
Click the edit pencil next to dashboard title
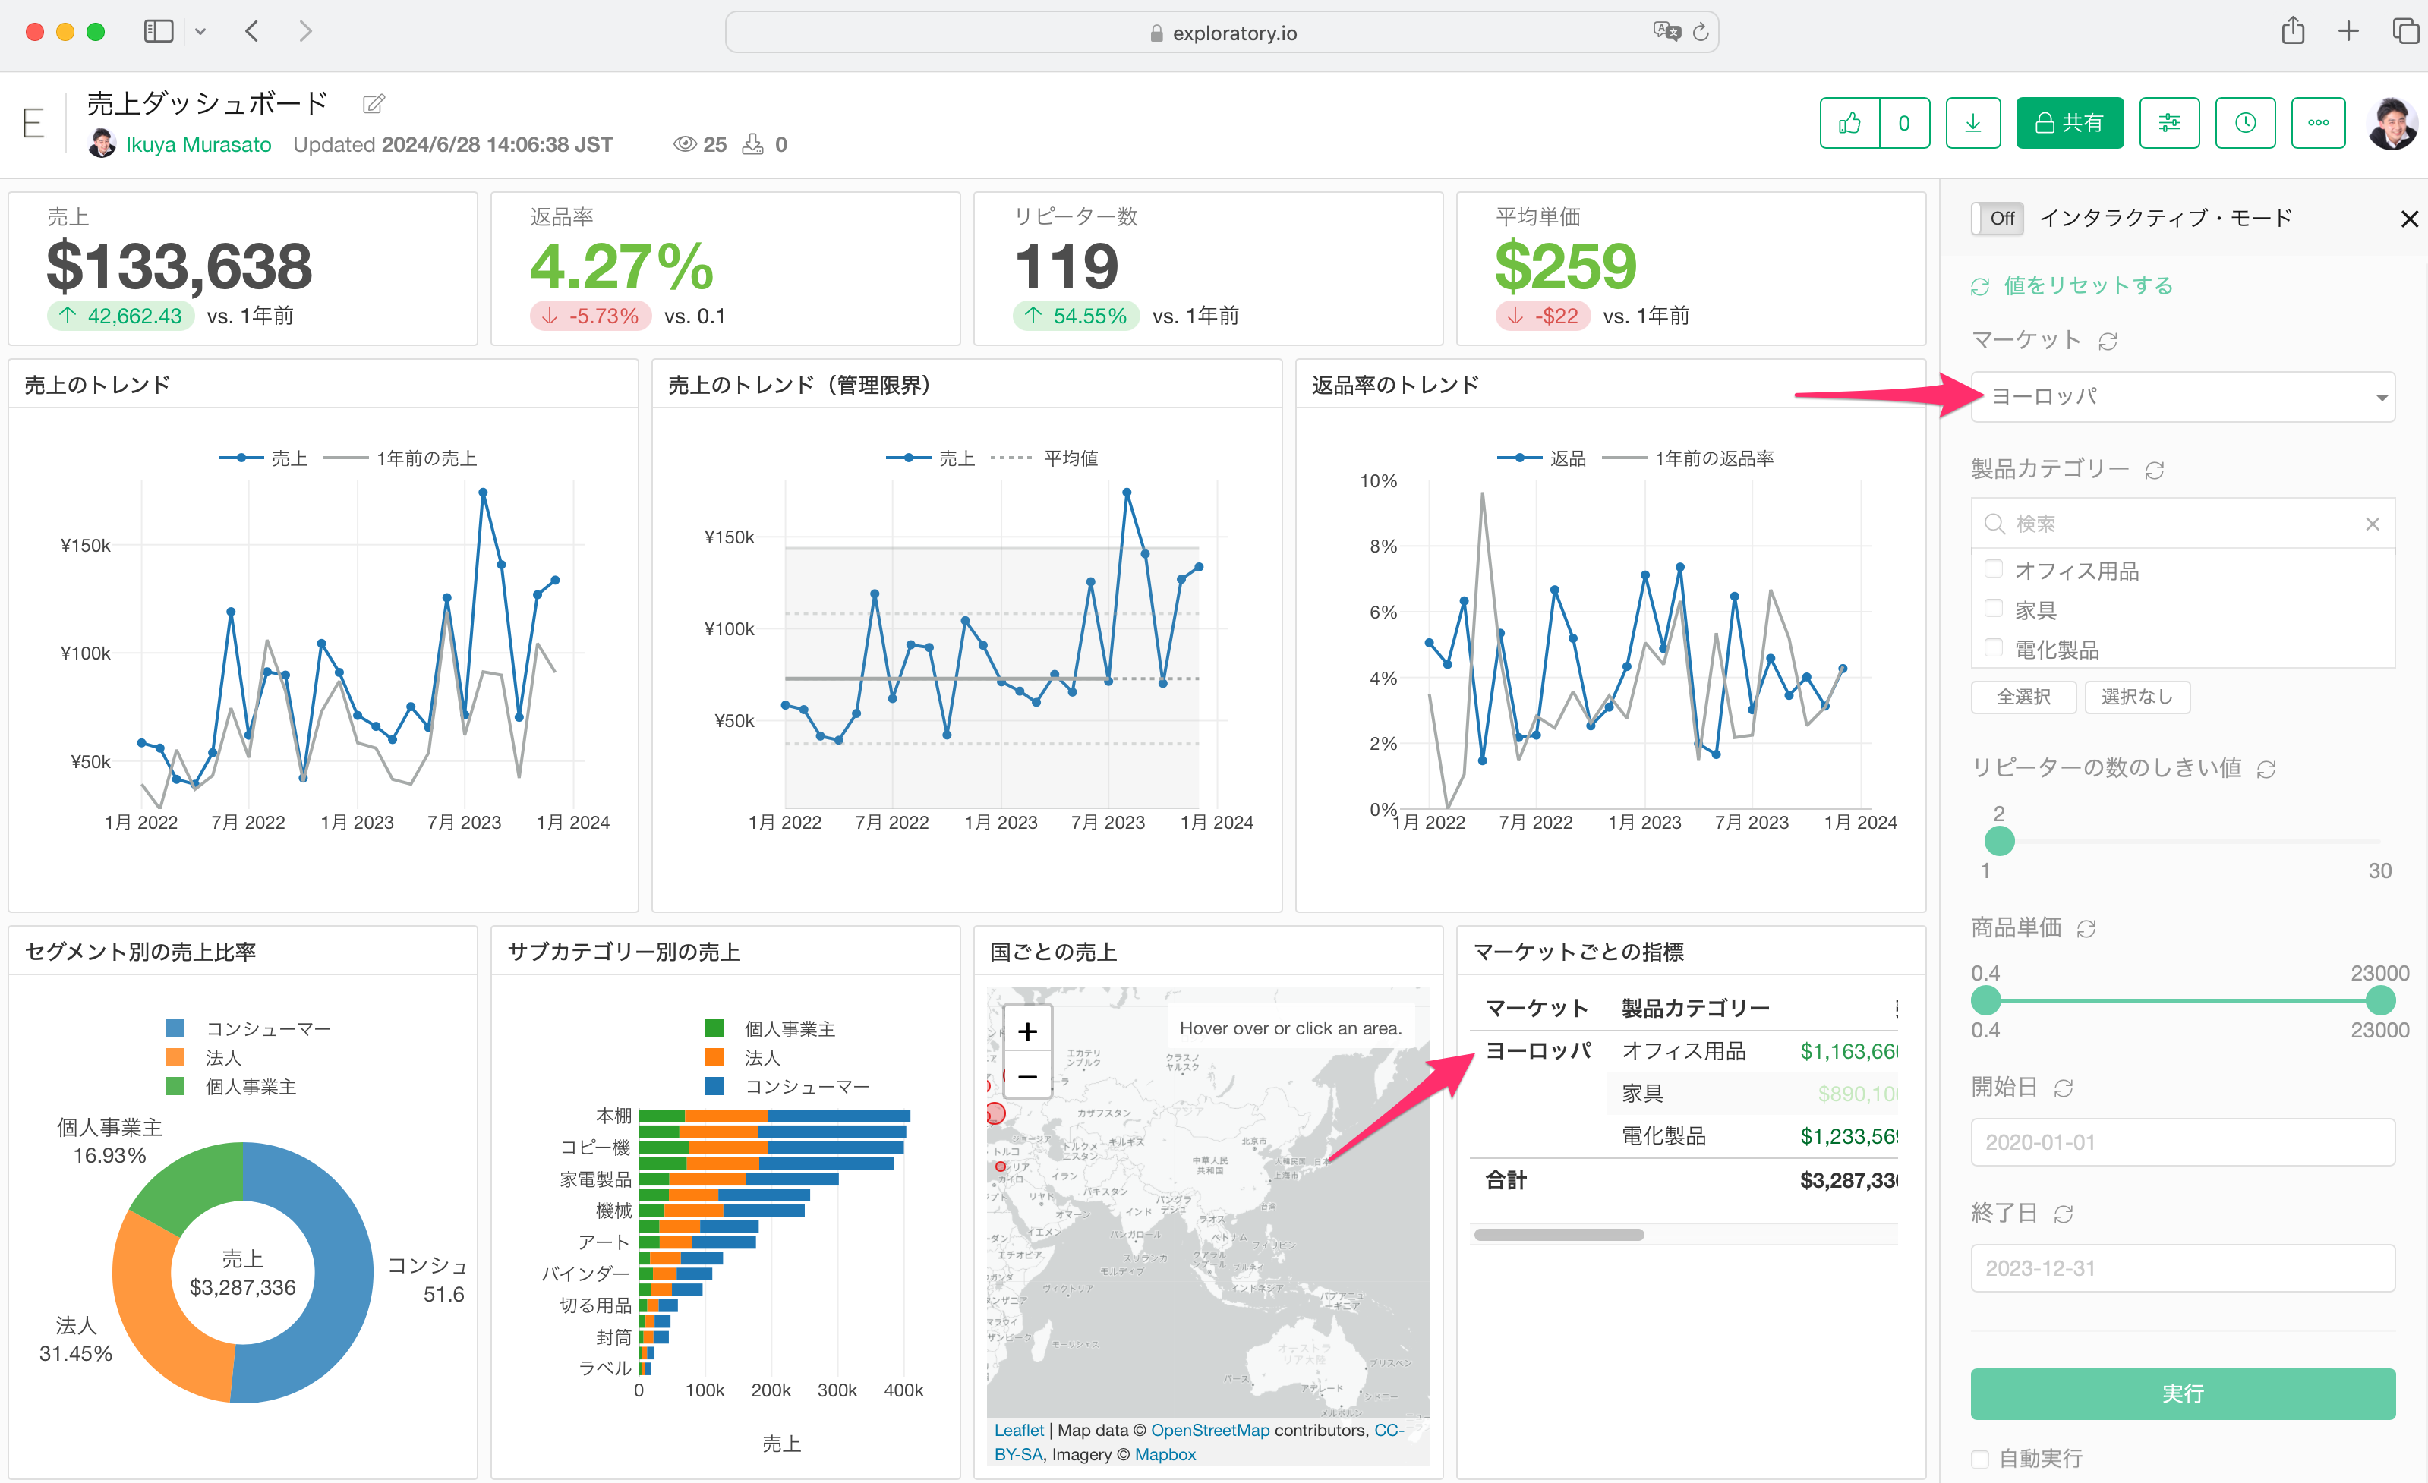374,103
